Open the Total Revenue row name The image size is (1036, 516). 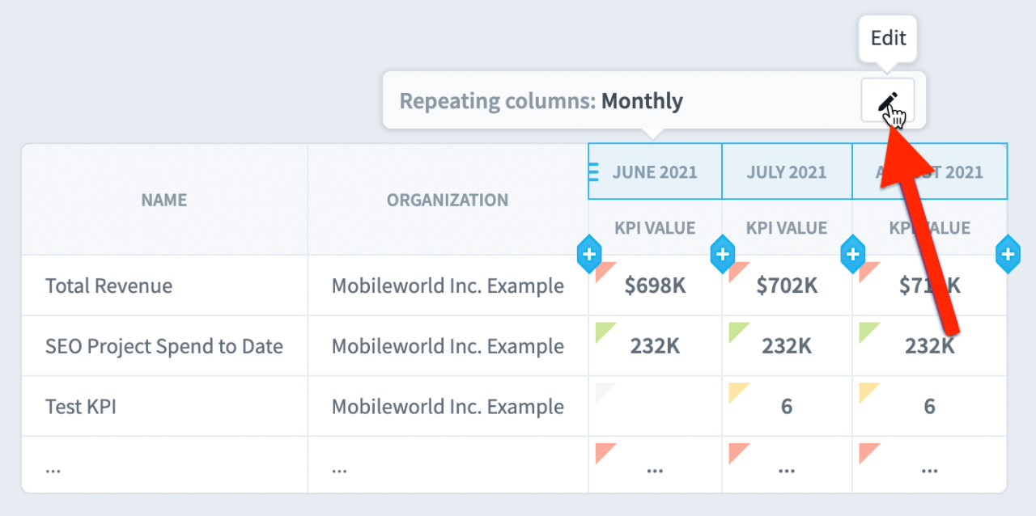pos(108,285)
